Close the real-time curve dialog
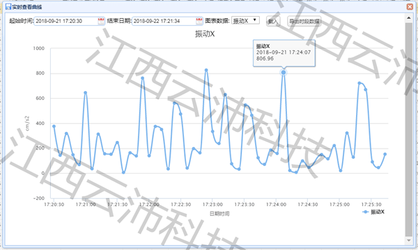 (x=410, y=7)
